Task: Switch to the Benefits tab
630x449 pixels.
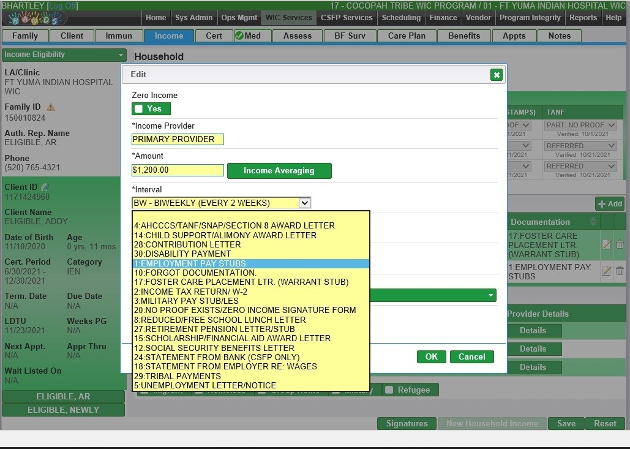Action: tap(464, 36)
